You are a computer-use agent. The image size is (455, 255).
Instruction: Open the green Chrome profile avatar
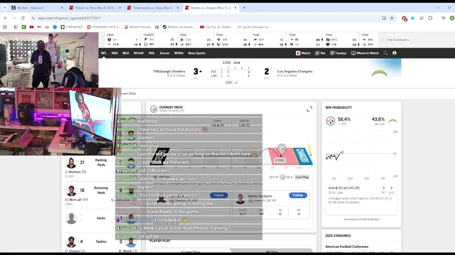click(x=452, y=18)
